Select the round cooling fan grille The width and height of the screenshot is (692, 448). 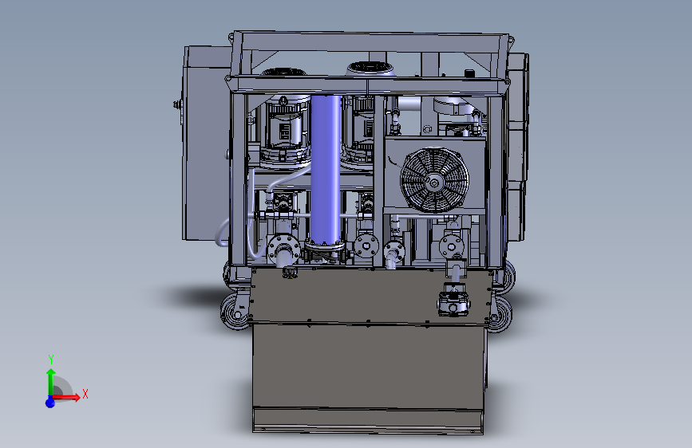(x=434, y=180)
